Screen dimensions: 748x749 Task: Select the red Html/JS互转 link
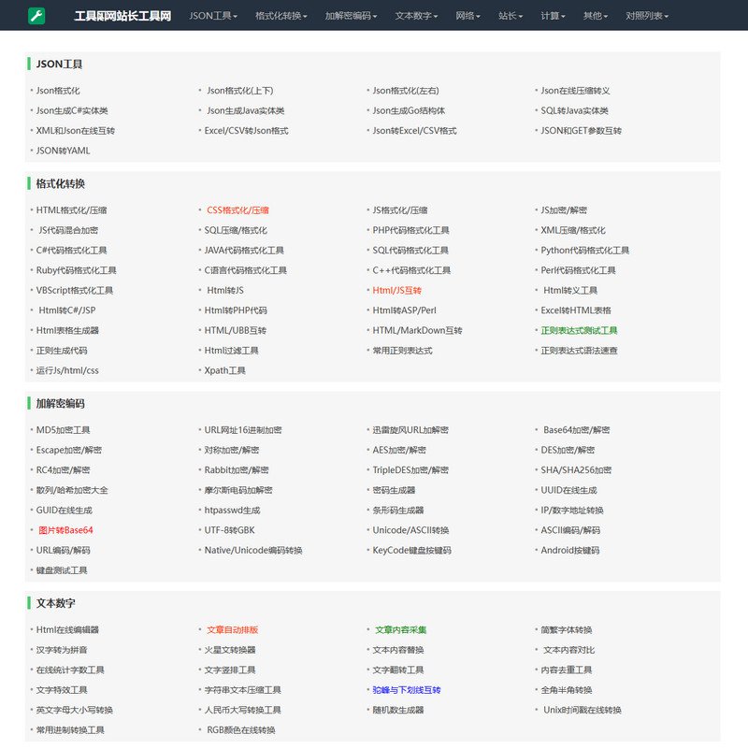click(x=397, y=291)
